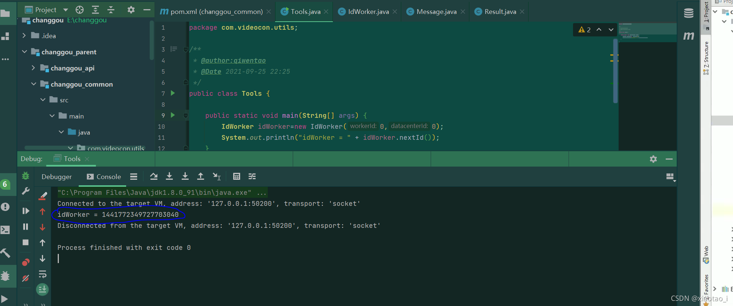Click the red up arrow in console gutter
733x306 pixels.
click(x=43, y=211)
